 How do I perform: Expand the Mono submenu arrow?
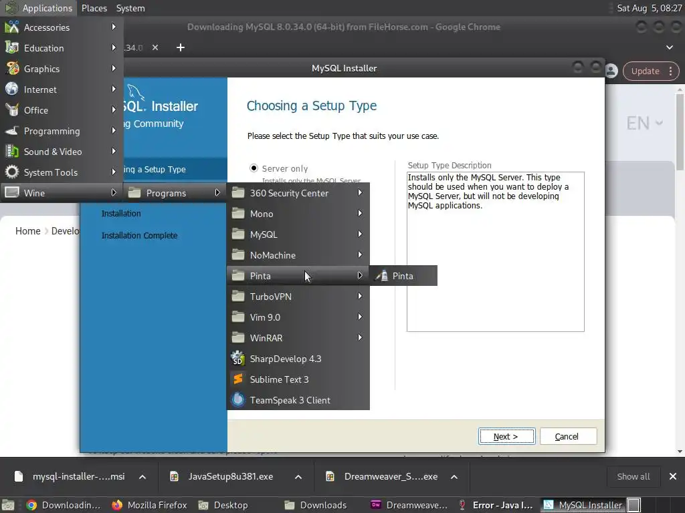click(x=359, y=213)
